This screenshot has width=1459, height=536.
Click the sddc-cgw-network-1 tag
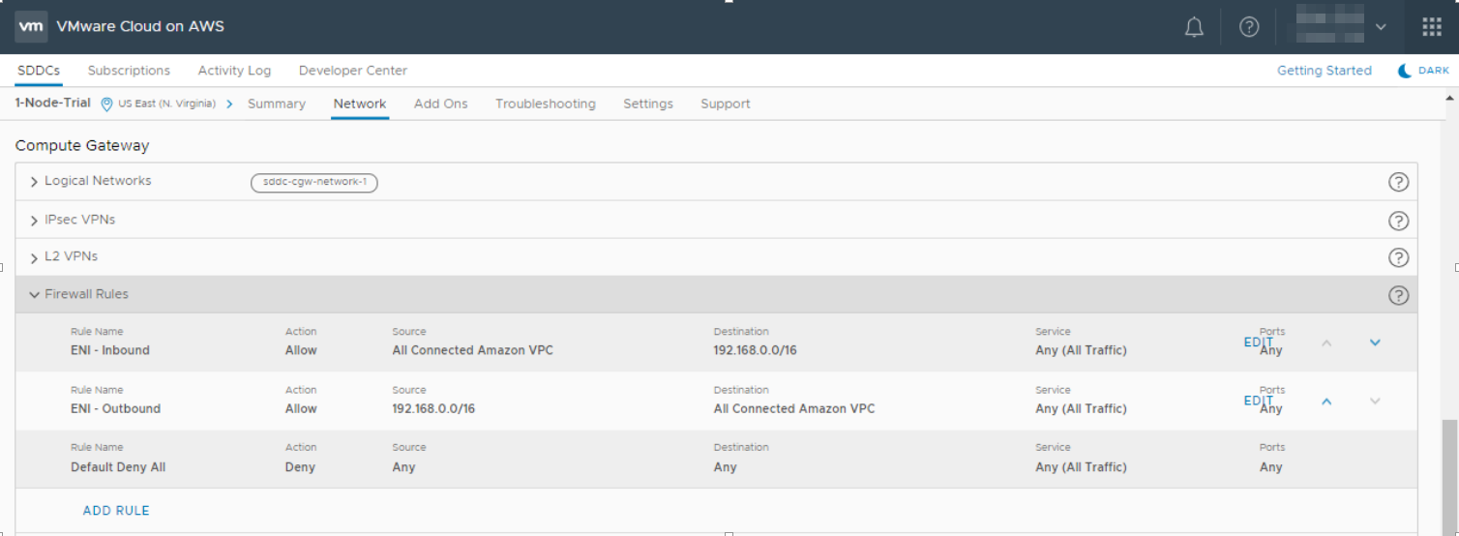point(314,182)
